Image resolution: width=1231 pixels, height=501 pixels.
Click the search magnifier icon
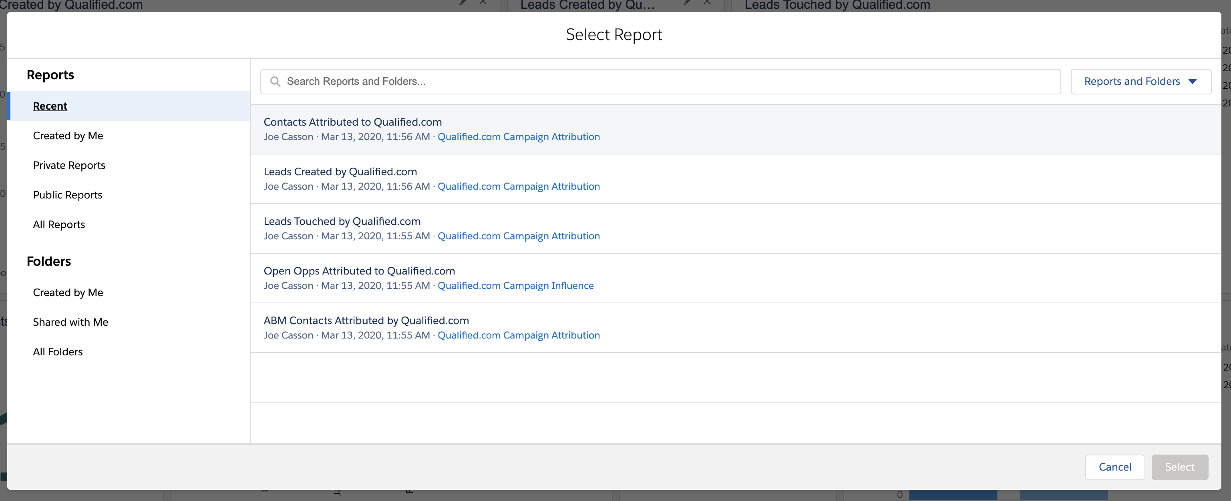(x=275, y=82)
